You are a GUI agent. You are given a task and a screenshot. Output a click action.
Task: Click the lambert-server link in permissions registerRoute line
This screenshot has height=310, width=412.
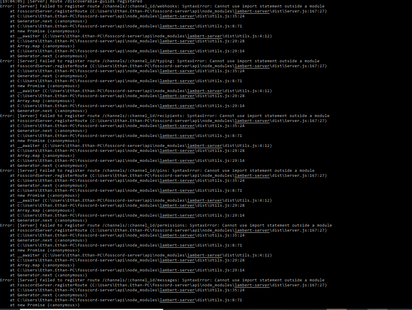[x=252, y=230]
